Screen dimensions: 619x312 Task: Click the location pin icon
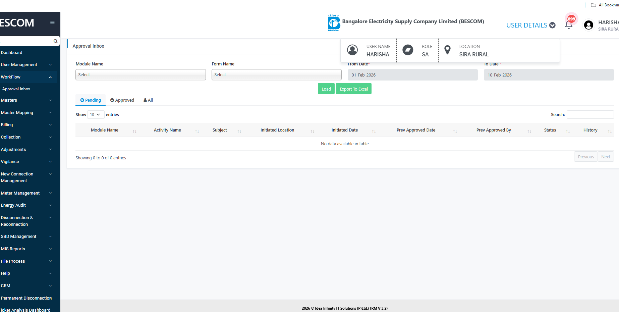[x=447, y=50]
